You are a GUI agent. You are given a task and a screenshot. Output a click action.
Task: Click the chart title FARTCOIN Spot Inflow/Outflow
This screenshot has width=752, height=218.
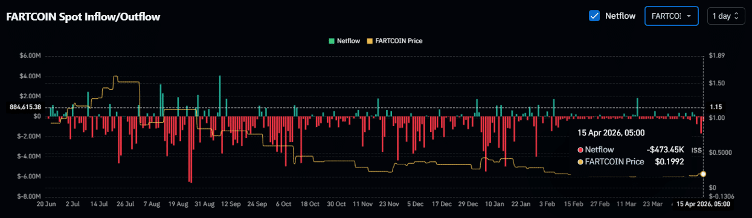(x=83, y=17)
